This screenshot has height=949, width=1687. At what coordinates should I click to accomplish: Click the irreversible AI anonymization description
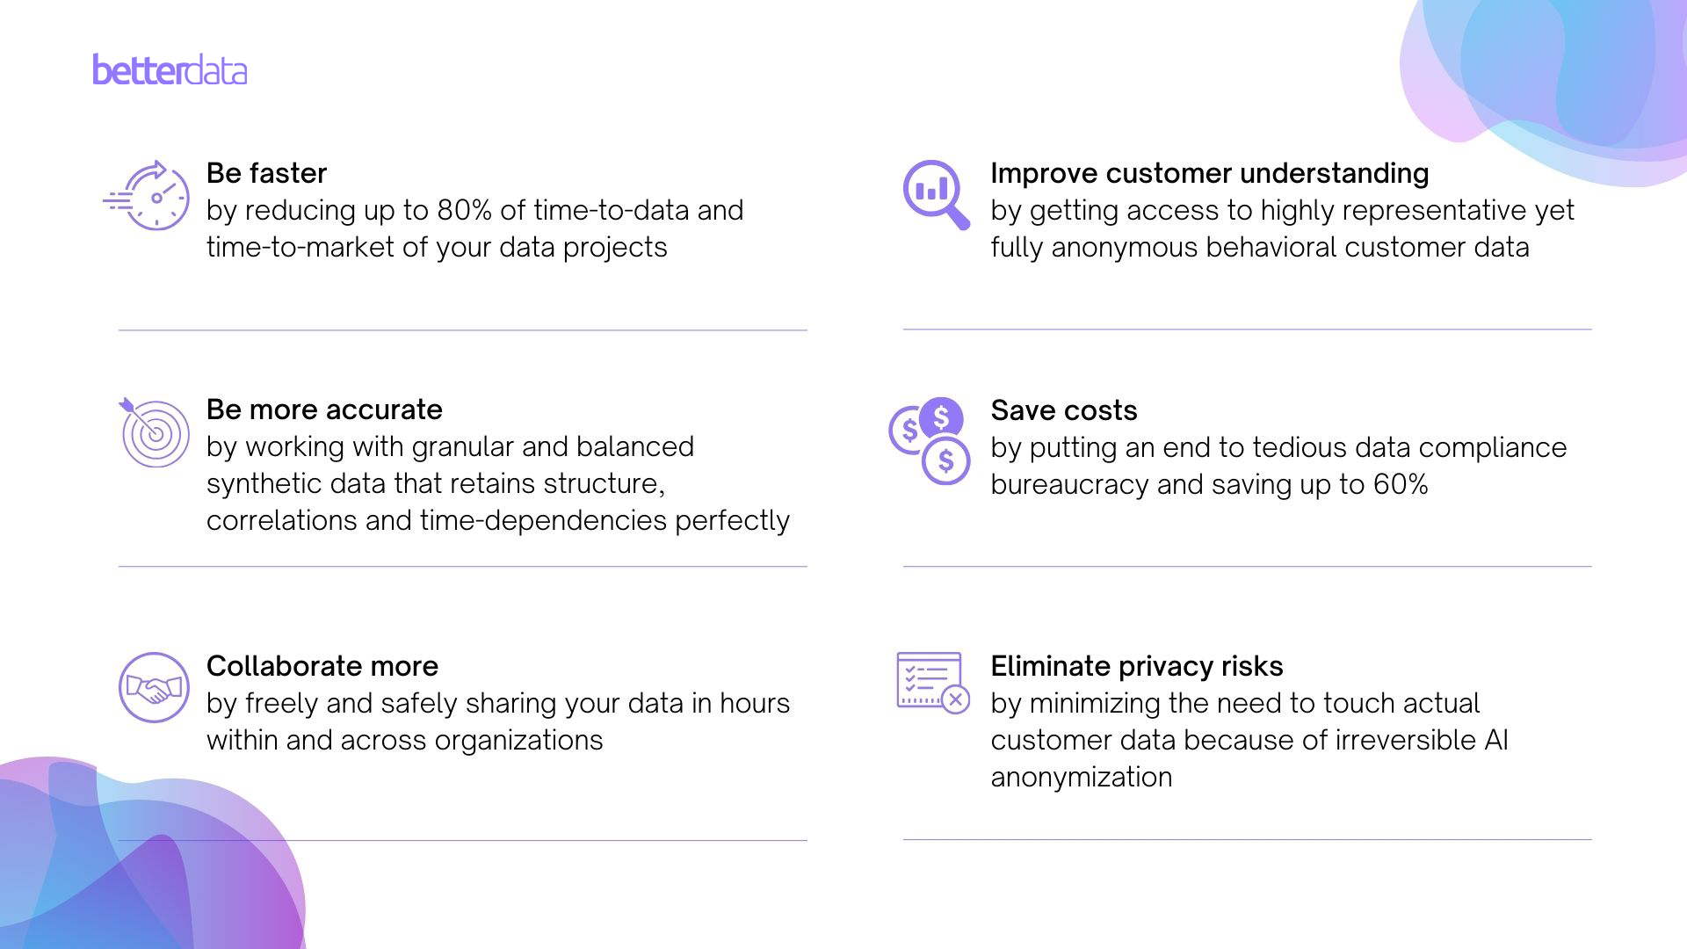click(x=1249, y=740)
